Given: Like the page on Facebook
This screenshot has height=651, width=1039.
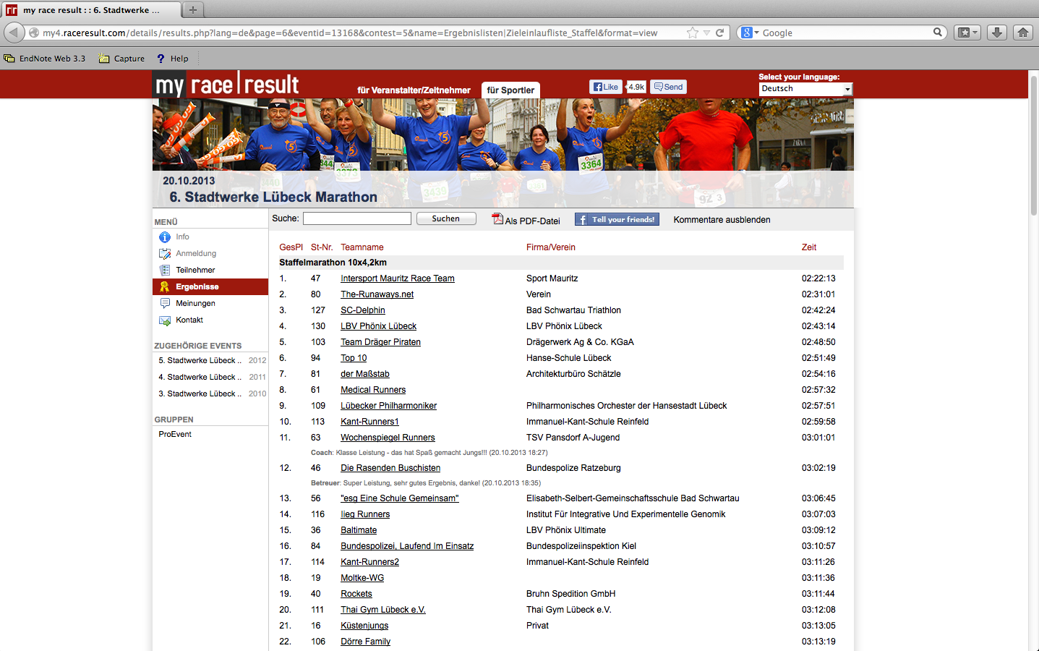Looking at the screenshot, I should coord(606,87).
